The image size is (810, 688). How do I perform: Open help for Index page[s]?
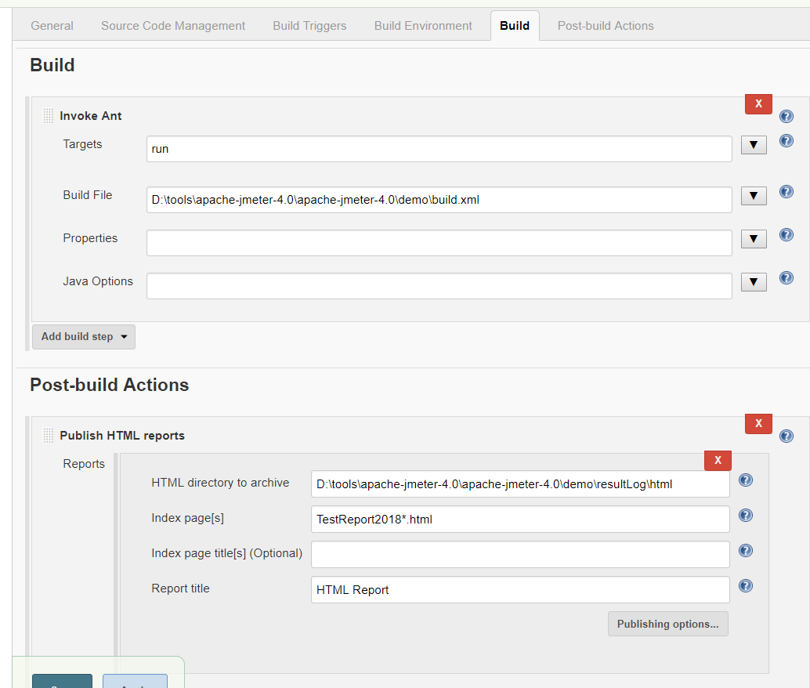click(745, 515)
